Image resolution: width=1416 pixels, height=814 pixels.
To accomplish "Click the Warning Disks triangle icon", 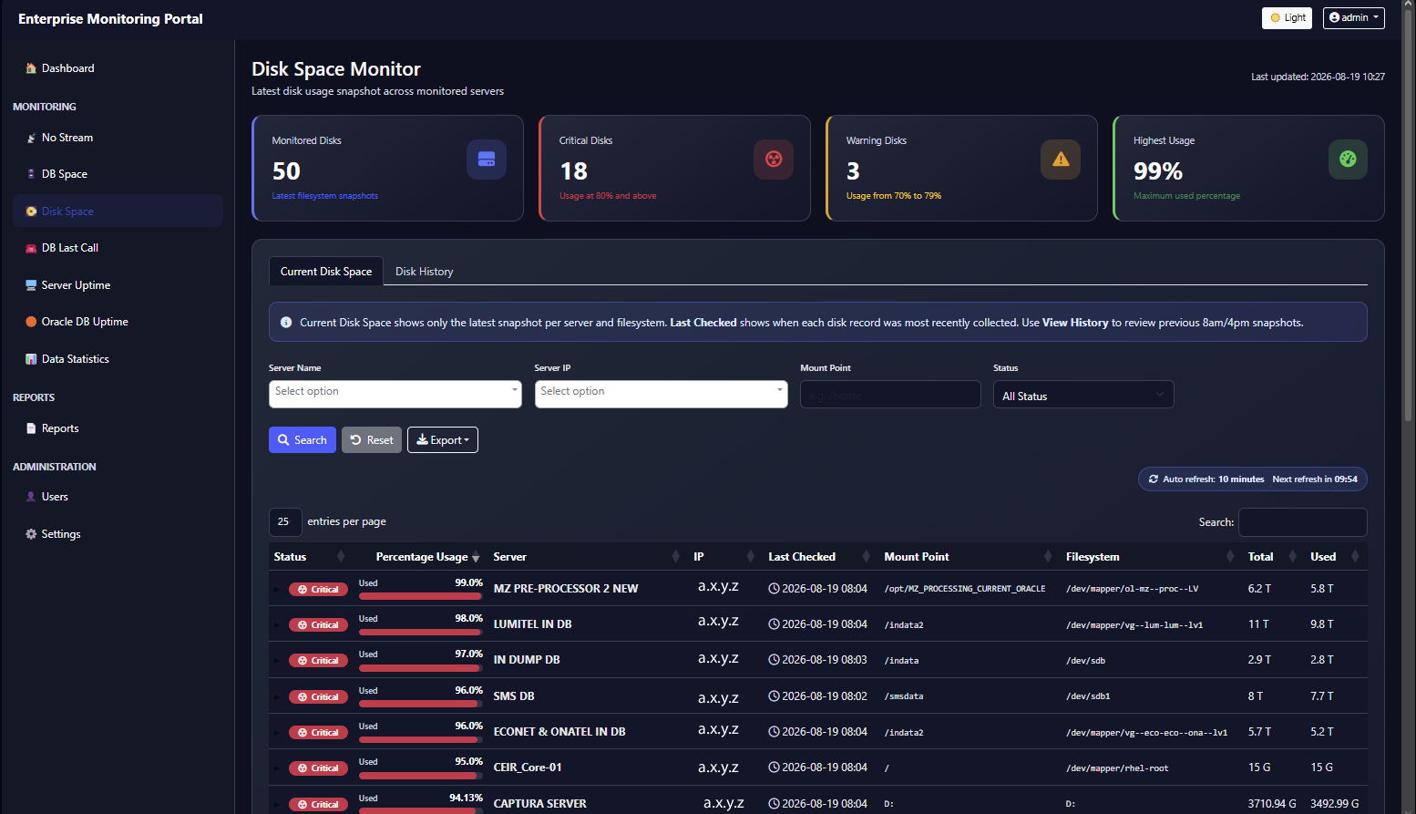I will click(1061, 160).
